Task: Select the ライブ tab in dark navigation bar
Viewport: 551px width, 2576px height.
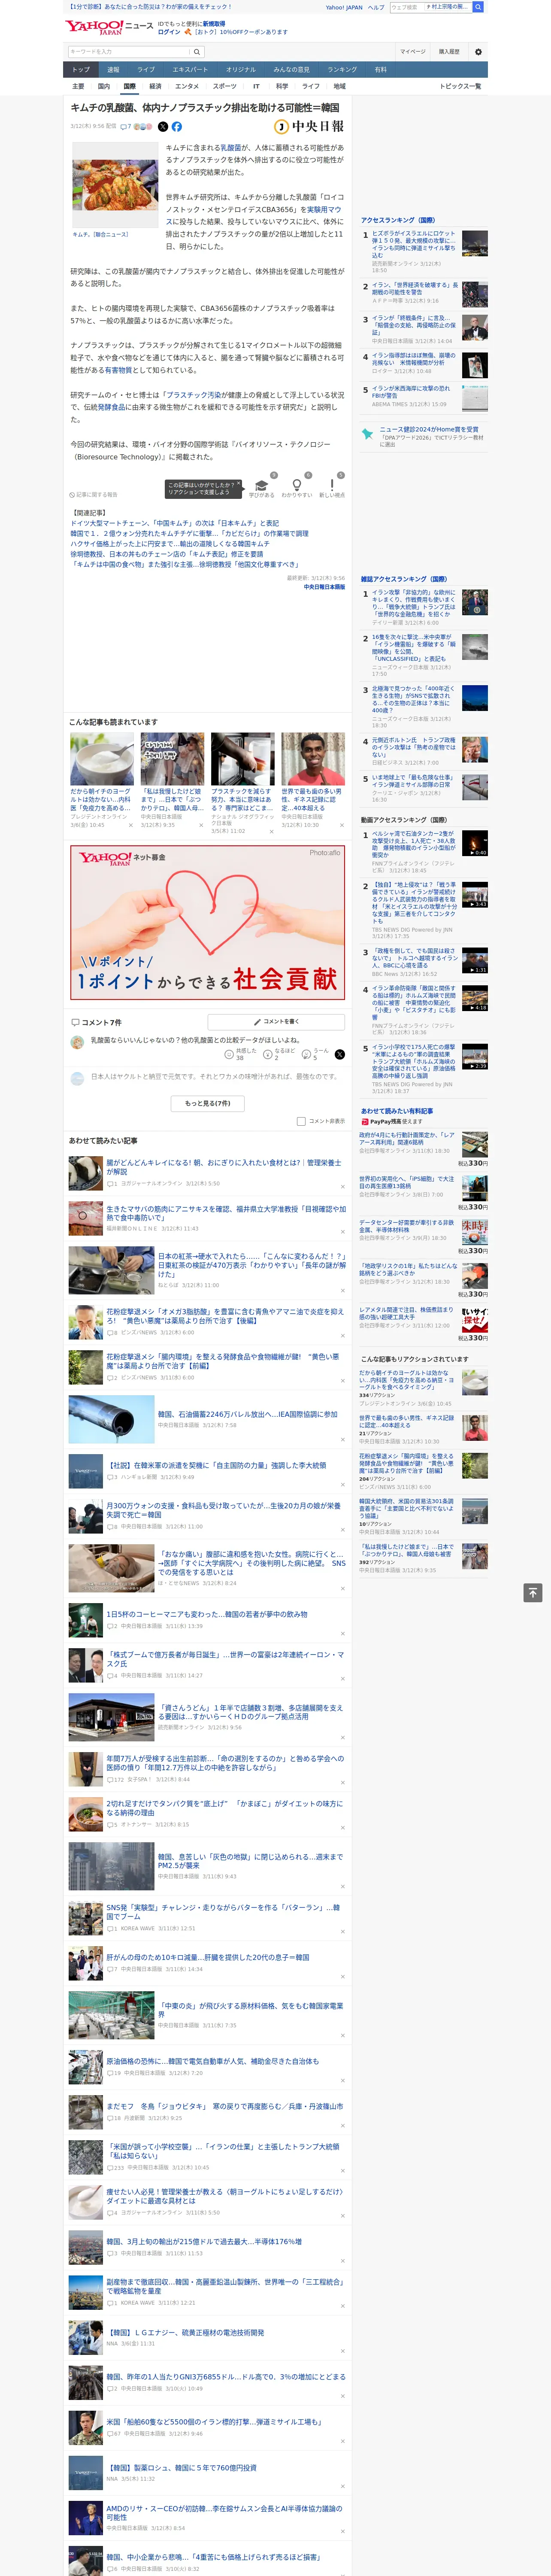Action: pos(146,70)
